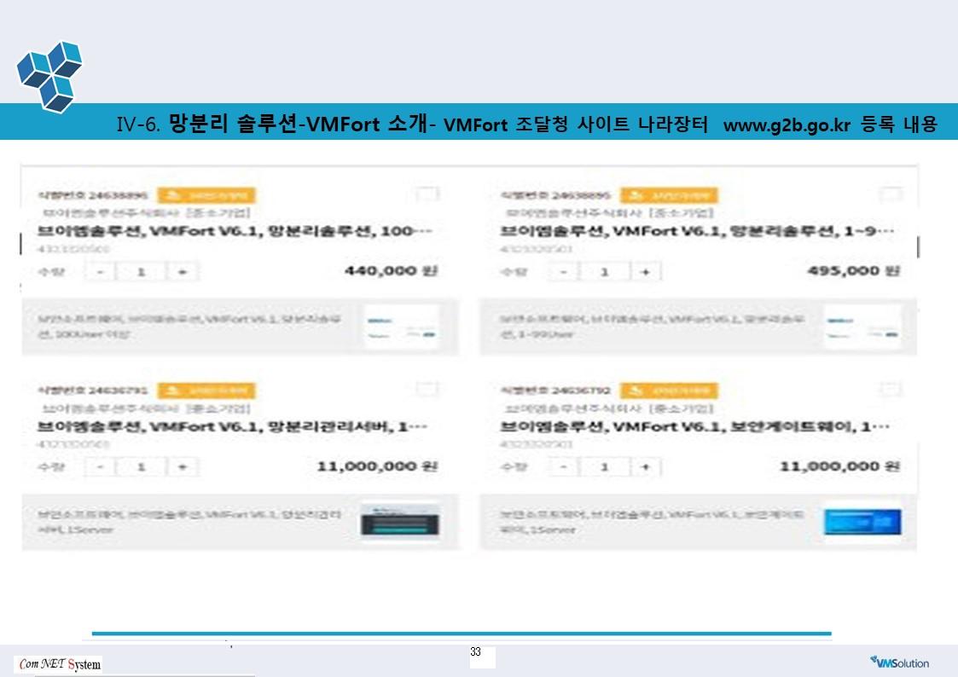Click the "Com NET System" logo

tap(59, 664)
